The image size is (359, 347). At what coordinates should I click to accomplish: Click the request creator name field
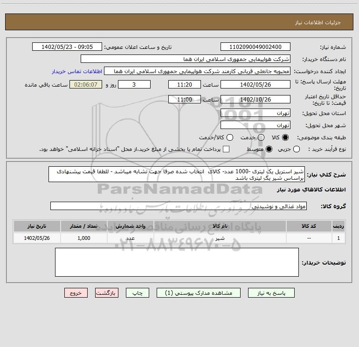[x=197, y=71]
